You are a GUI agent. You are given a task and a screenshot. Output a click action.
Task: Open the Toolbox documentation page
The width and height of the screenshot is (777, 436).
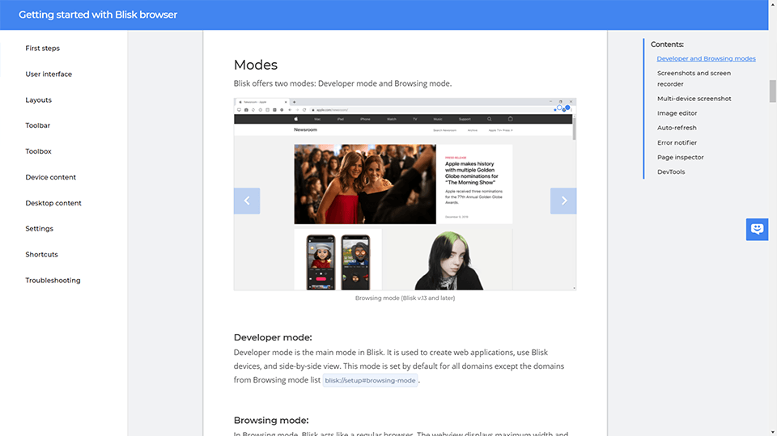pos(39,151)
